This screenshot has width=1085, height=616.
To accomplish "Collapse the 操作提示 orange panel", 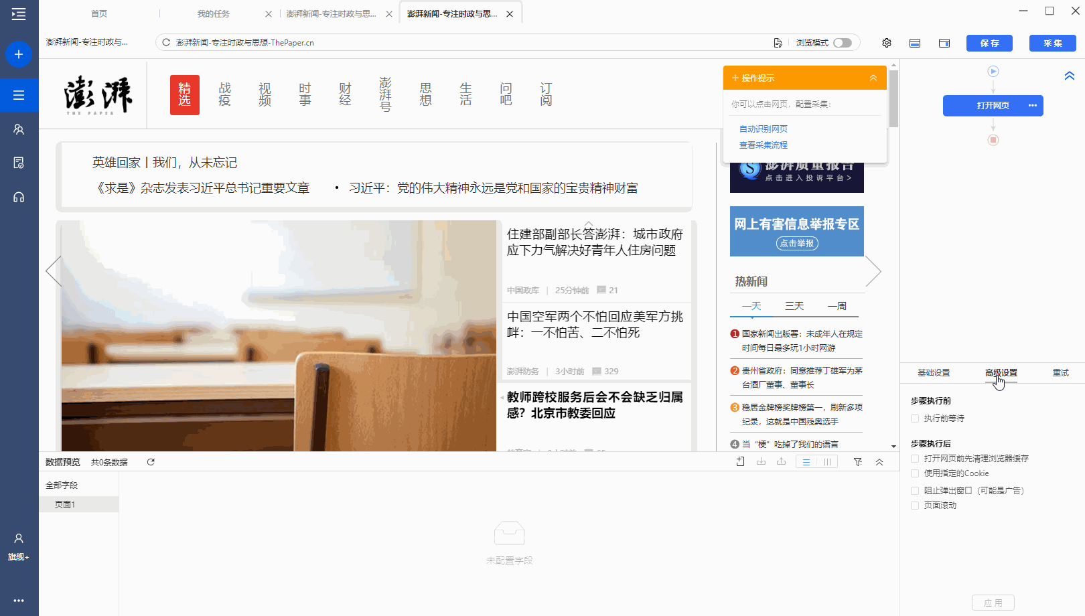I will click(x=873, y=78).
